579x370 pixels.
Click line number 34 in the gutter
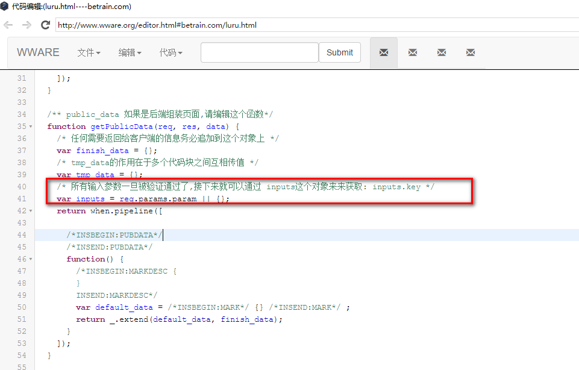pyautogui.click(x=22, y=114)
